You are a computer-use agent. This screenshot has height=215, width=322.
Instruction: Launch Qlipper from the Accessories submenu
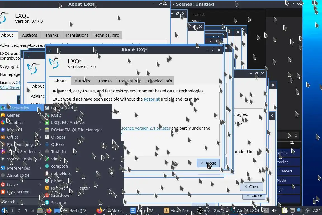tap(78, 137)
